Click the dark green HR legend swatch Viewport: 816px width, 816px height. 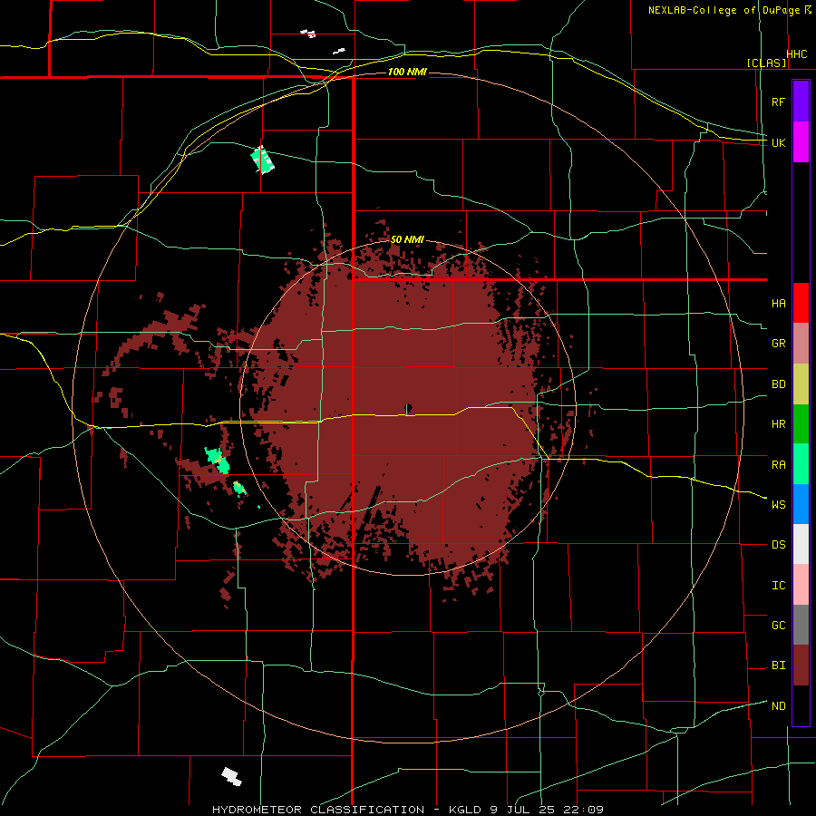(801, 424)
